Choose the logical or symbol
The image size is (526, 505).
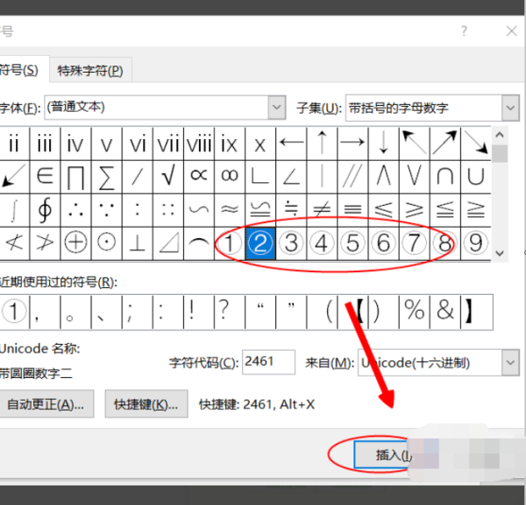(415, 177)
